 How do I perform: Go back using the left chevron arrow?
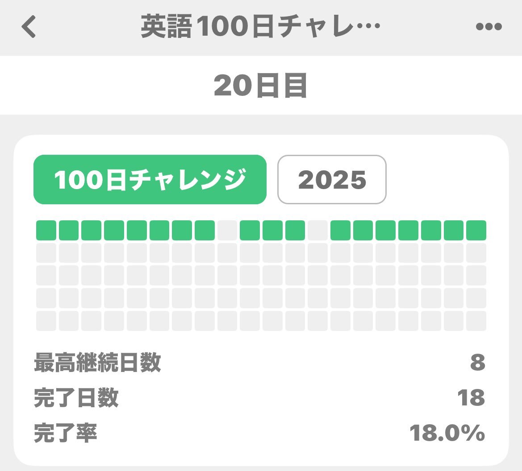pos(29,26)
